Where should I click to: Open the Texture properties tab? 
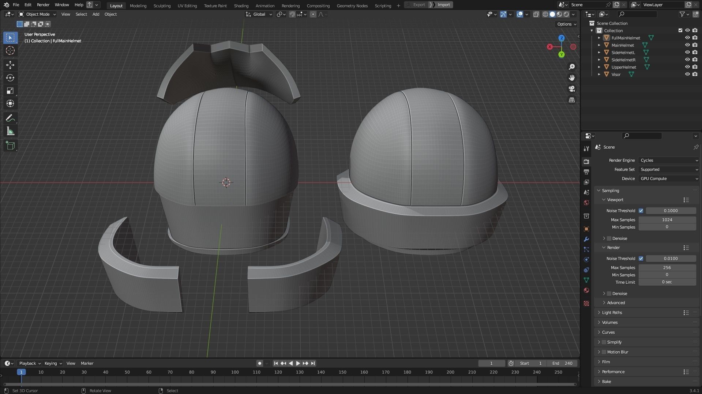pos(586,303)
